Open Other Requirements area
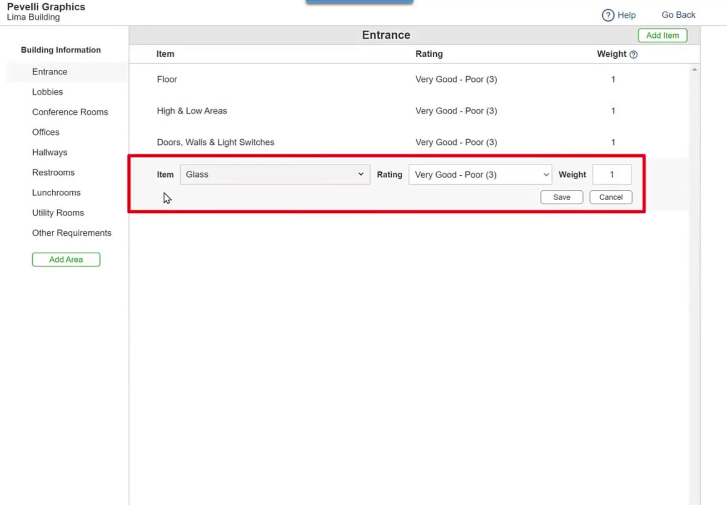Viewport: 727px width, 505px height. 72,233
